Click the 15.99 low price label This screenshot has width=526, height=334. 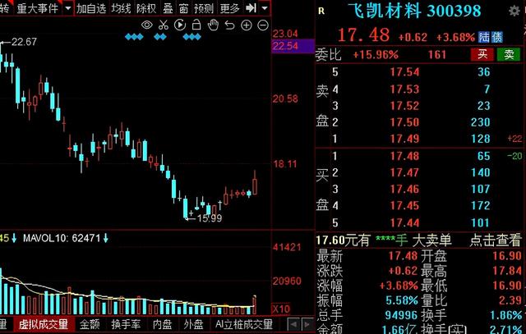click(210, 218)
